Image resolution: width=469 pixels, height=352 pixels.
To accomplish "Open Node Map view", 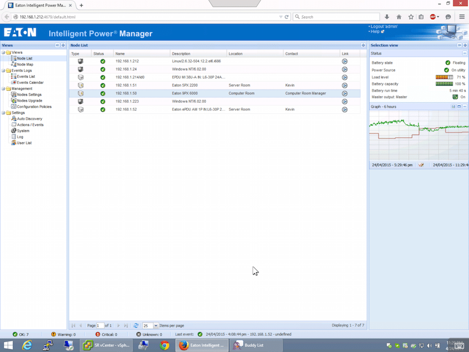I will tap(25, 65).
